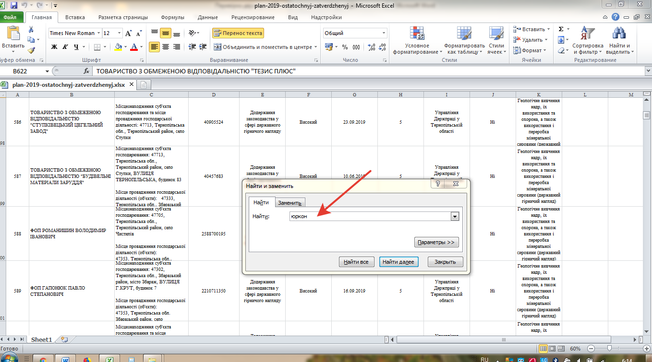652x362 pixels.
Task: Open the Условное форматирование menu
Action: [418, 40]
